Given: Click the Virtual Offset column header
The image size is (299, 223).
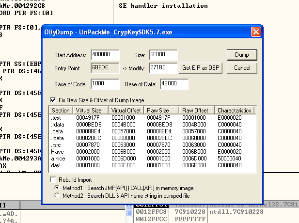Looking at the screenshot, I should tap(126, 111).
